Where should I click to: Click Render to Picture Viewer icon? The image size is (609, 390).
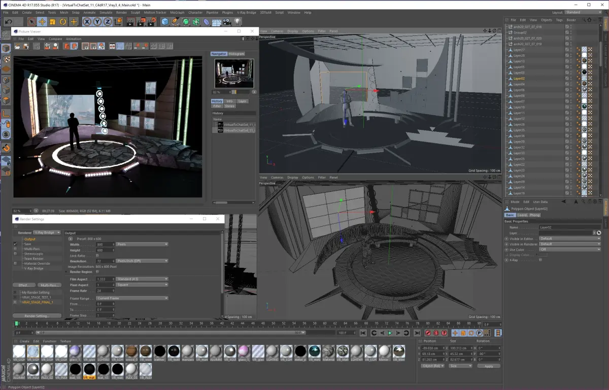[x=141, y=22]
